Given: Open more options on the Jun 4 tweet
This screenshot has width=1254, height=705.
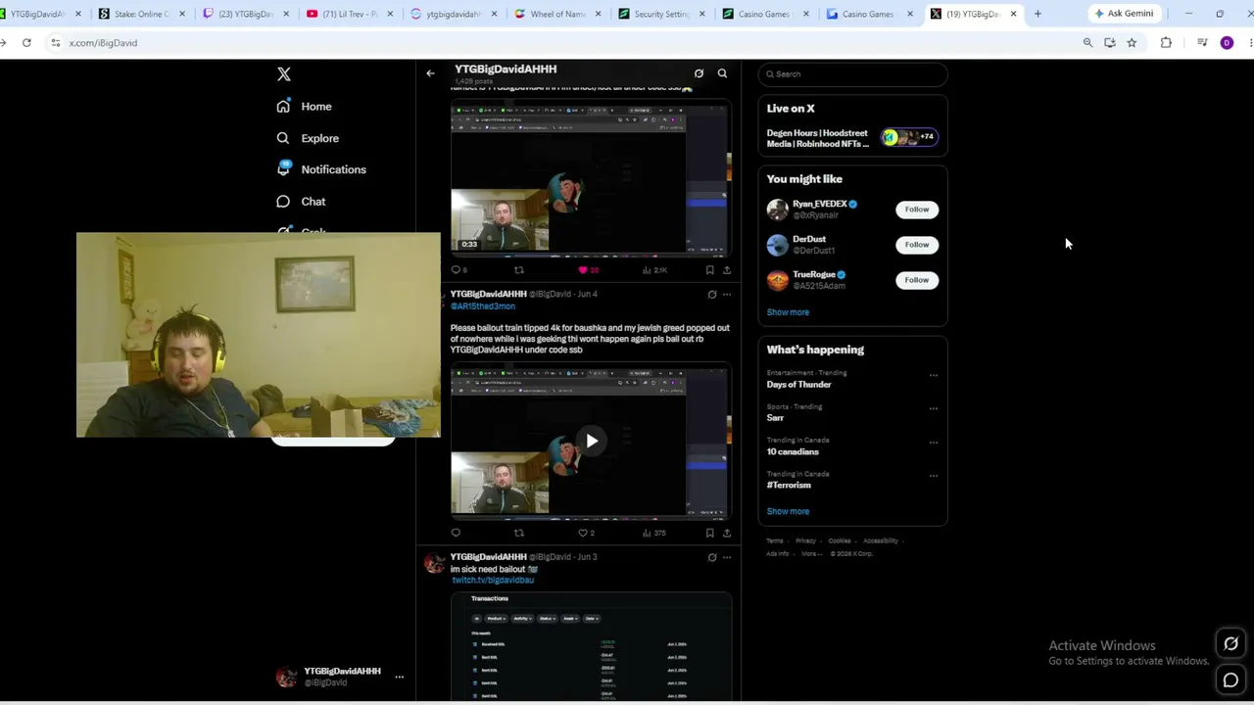Looking at the screenshot, I should (x=727, y=294).
